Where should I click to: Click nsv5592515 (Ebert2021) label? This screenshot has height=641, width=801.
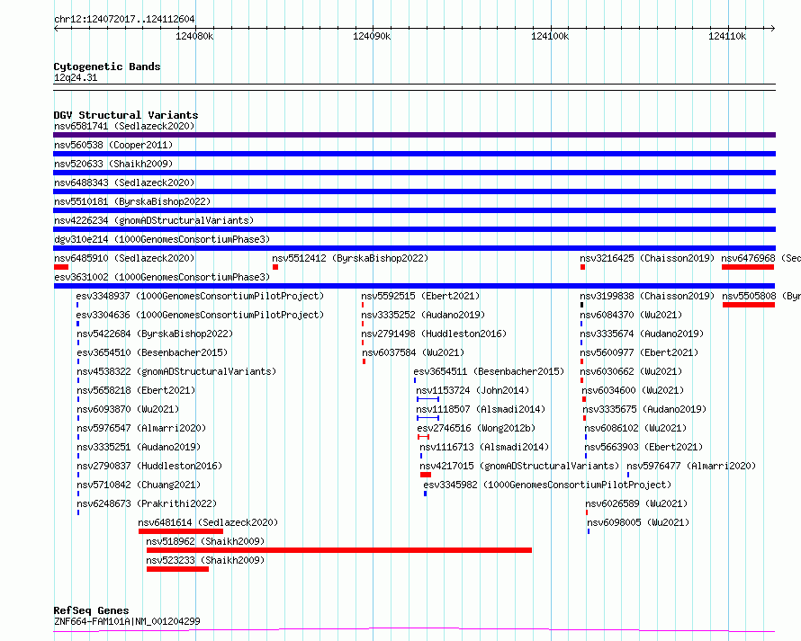coord(420,296)
